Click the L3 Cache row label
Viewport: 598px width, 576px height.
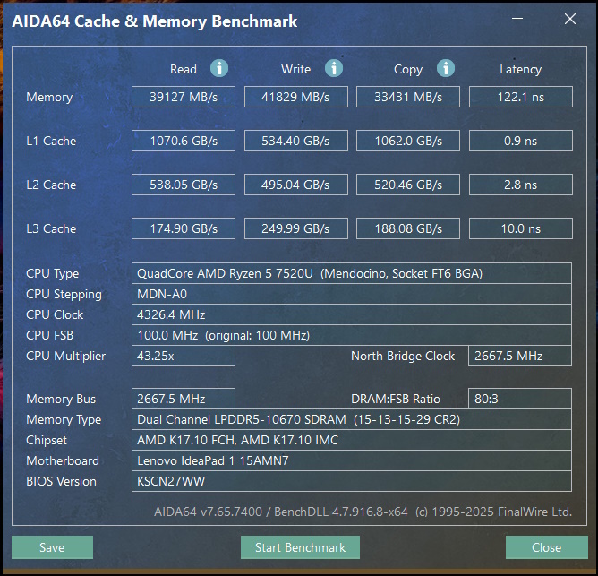tap(51, 228)
